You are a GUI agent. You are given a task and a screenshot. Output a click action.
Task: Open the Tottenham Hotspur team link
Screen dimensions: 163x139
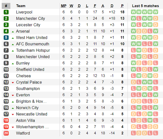[x=33, y=50]
